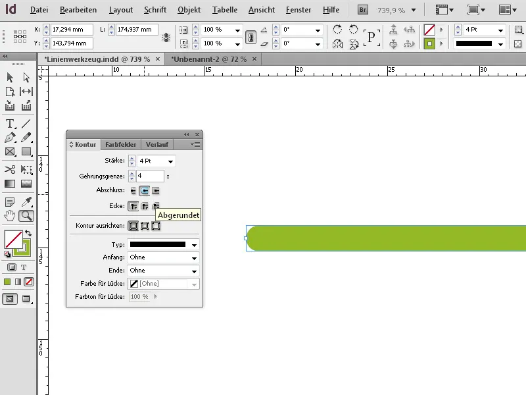Screen dimensions: 526x395
Task: Click the Gehrungsgrenze value field
Action: [x=150, y=176]
